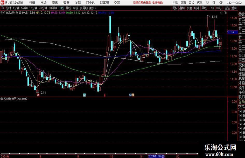This screenshot has height=158, width=245.
Task: Click the XG: 0.00 indicator value
Action: click(22, 99)
